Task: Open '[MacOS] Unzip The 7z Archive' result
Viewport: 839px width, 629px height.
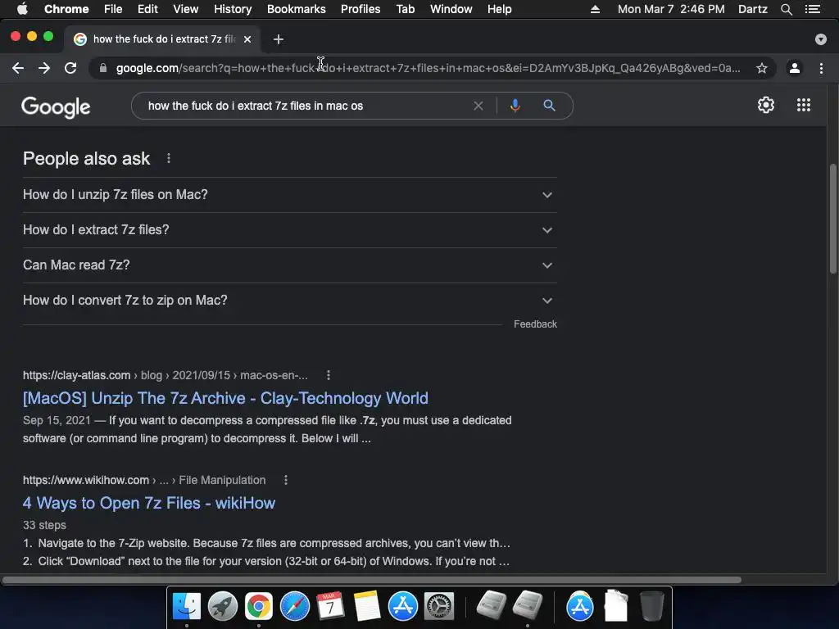Action: click(225, 399)
